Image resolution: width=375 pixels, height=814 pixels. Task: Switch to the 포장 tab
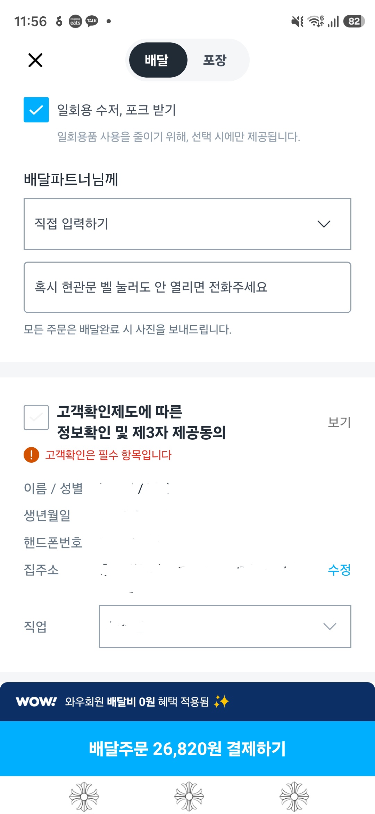point(215,60)
